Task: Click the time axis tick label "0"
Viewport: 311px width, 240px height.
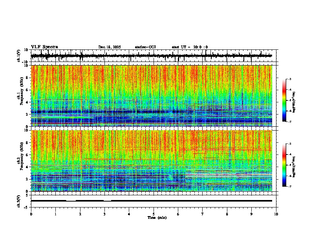Action: pyautogui.click(x=31, y=214)
